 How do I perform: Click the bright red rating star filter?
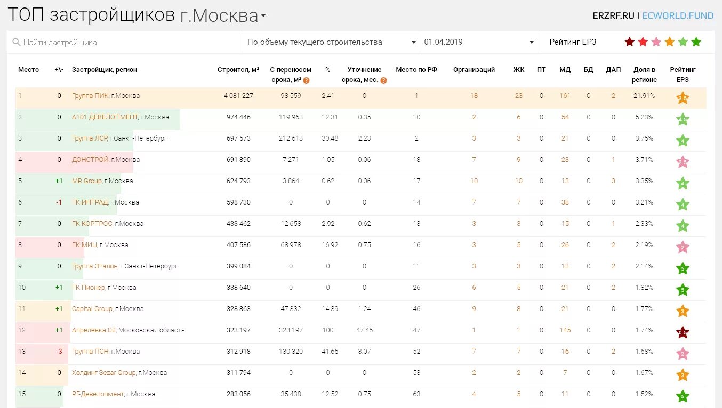(643, 42)
